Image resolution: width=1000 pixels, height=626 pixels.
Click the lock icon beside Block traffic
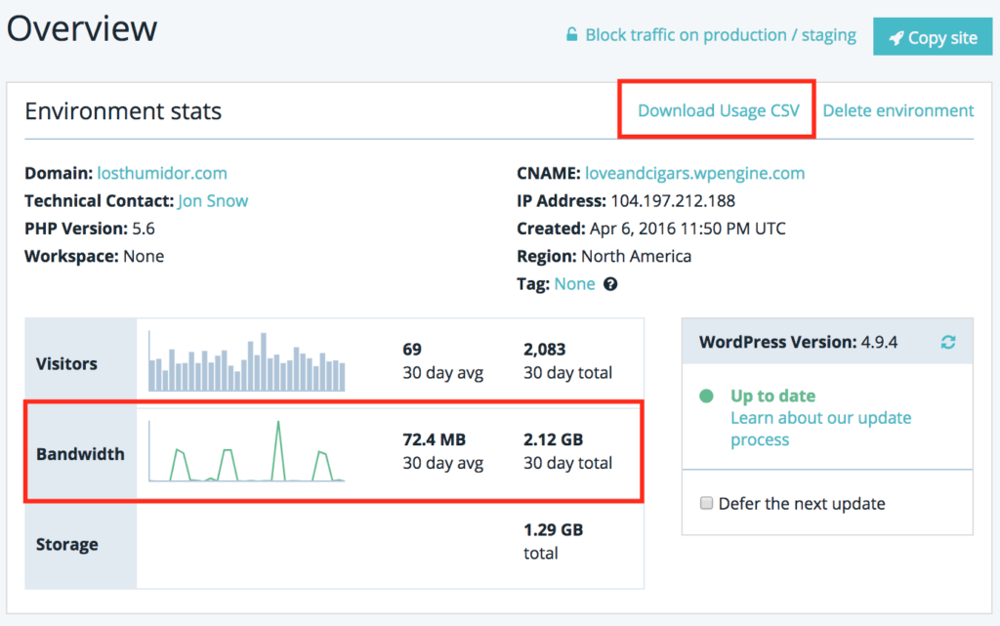[570, 34]
